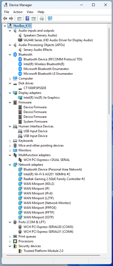The image size is (113, 266).
Task: Click the Update driver toolbar icon
Action: [x=42, y=18]
